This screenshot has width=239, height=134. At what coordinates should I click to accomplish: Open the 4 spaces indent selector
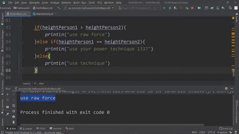pyautogui.click(x=222, y=133)
